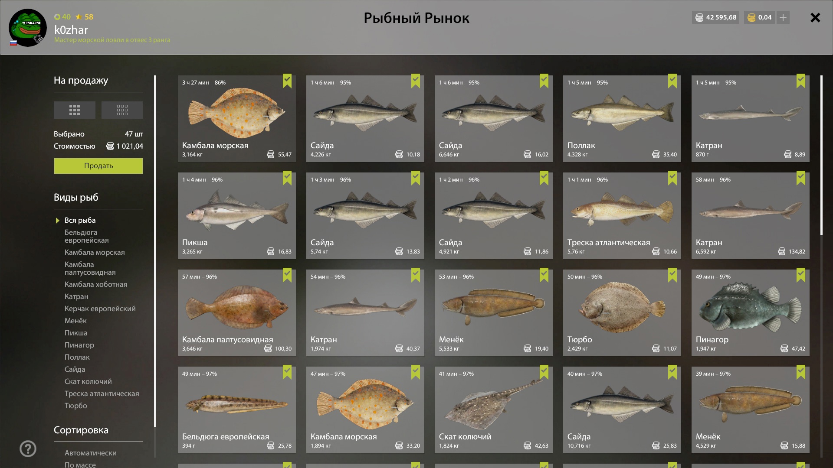Screen dimensions: 833x468
Task: Deselect the Камбала морская 3,164 кг checkmark
Action: [x=287, y=81]
